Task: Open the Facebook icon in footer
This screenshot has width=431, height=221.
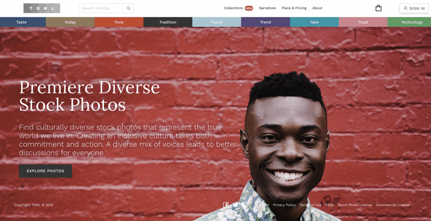Action: tap(226, 205)
